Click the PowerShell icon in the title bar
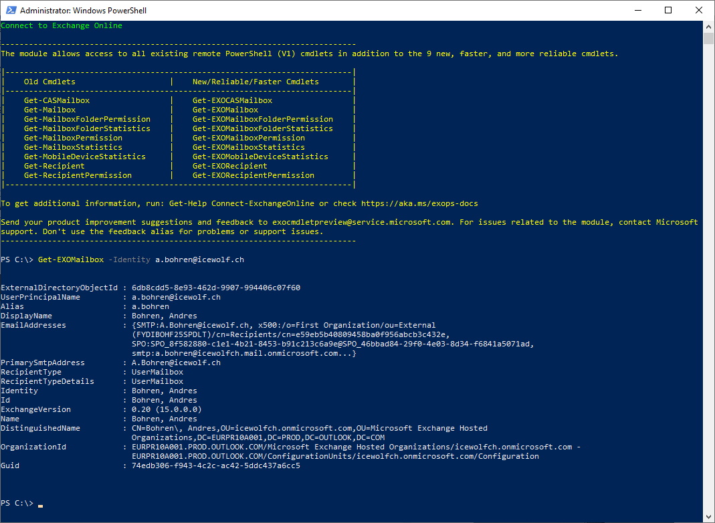Screen dimensions: 715x523 point(11,10)
